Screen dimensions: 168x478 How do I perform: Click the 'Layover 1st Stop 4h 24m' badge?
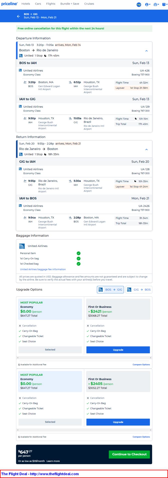pyautogui.click(x=132, y=187)
